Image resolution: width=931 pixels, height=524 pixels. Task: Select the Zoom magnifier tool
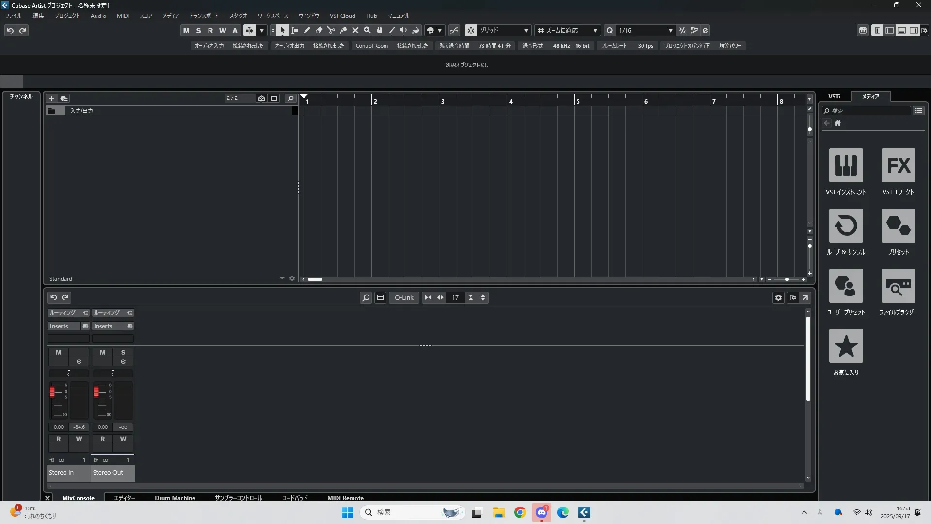368,31
